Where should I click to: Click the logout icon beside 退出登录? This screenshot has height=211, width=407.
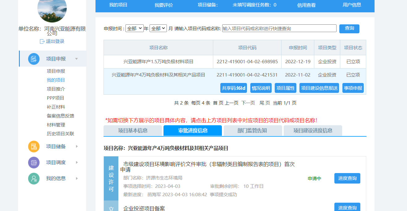42,41
